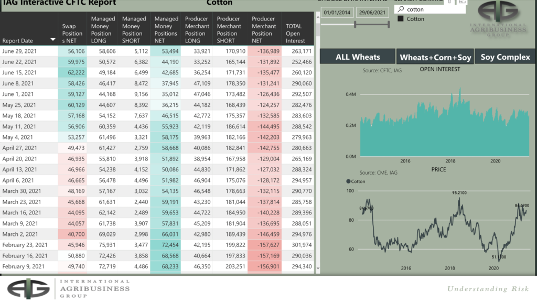The height and width of the screenshot is (302, 537).
Task: Open the Soy Complex report page
Action: point(505,57)
